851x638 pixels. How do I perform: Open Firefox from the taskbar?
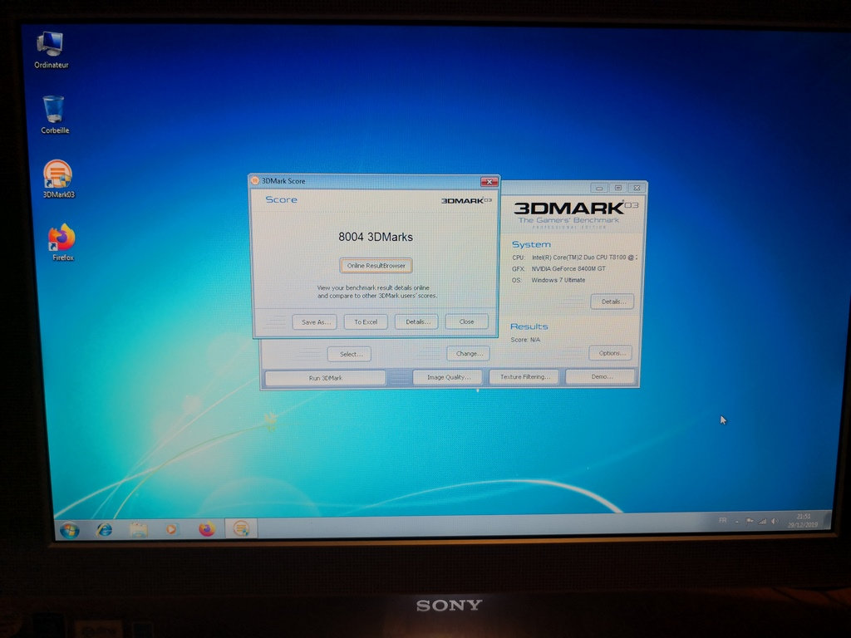(x=207, y=528)
